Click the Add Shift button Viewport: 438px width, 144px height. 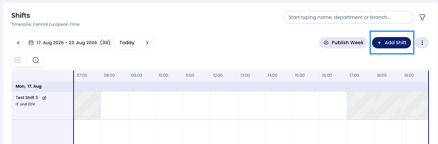tap(392, 43)
